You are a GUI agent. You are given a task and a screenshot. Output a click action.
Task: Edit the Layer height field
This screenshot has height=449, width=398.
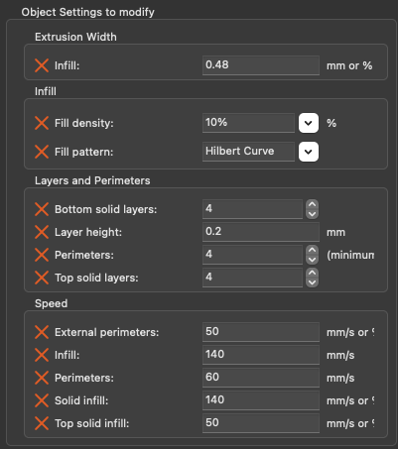261,232
